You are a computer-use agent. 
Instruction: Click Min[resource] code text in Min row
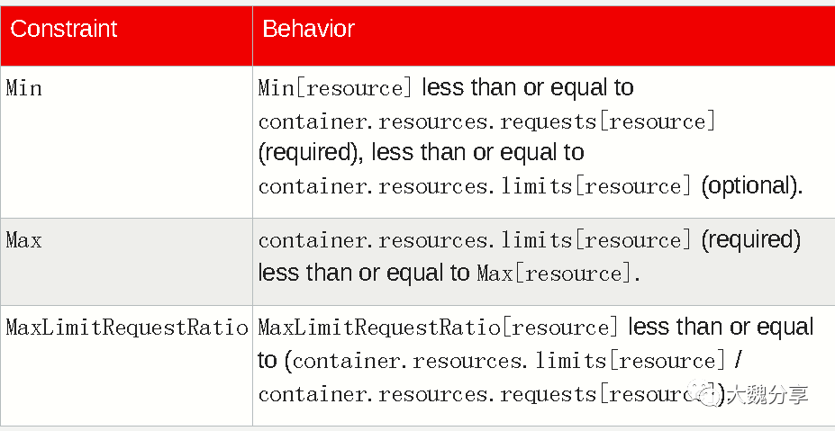335,88
